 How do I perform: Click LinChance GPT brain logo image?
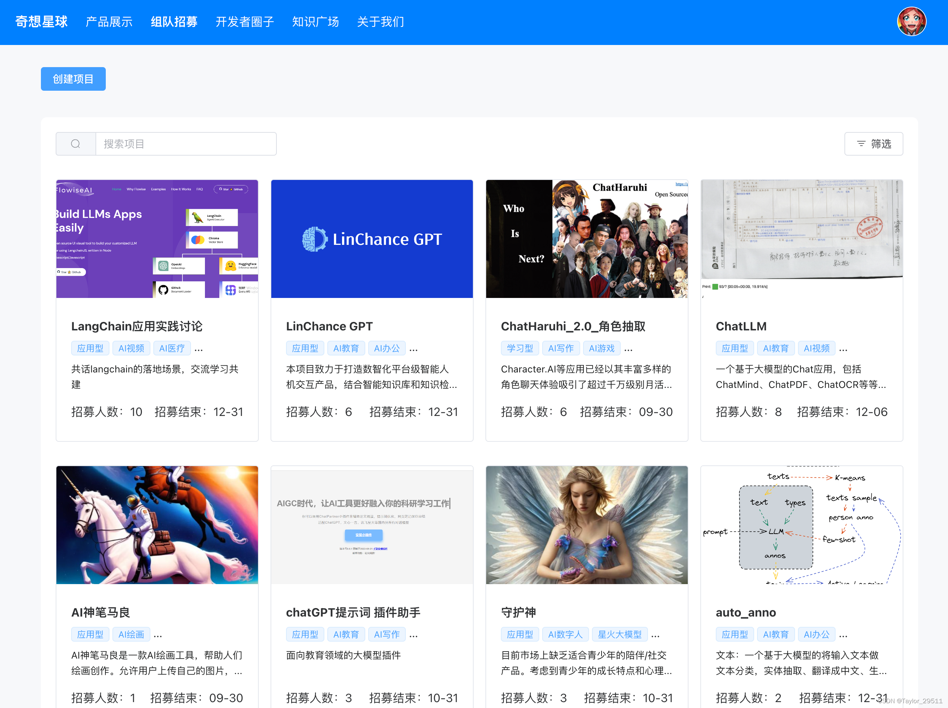tap(315, 239)
